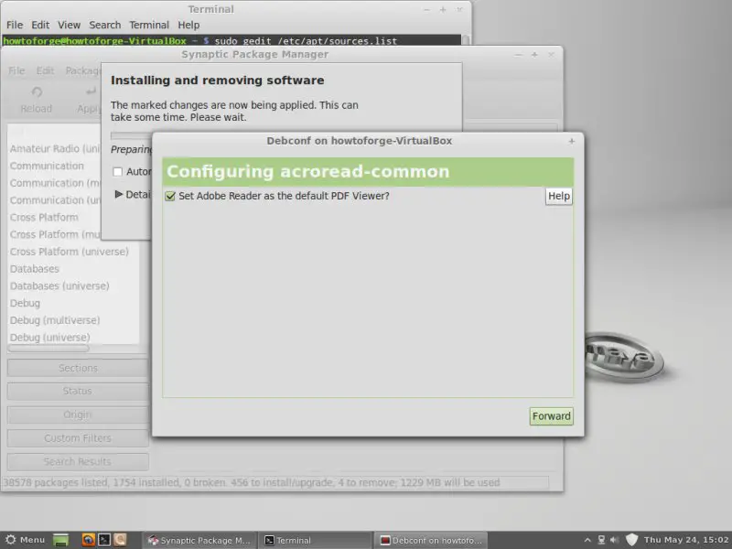Launch terminal from the panel launcher icon
732x549 pixels.
point(104,540)
